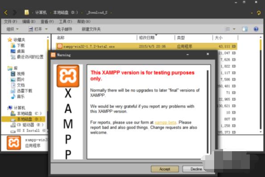Open Explorer help question mark
The width and height of the screenshot is (265, 177).
tap(256, 29)
